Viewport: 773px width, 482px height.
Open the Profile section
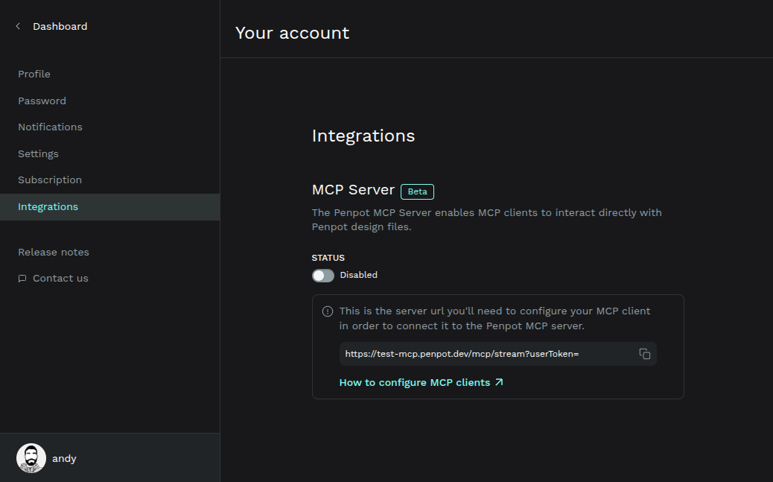coord(34,74)
